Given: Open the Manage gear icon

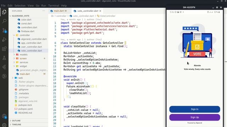Looking at the screenshot, I should (4, 125).
